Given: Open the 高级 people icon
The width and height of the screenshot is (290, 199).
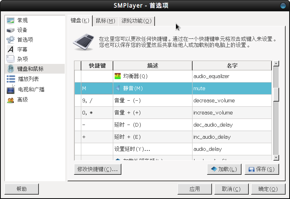Looking at the screenshot, I should [11, 100].
